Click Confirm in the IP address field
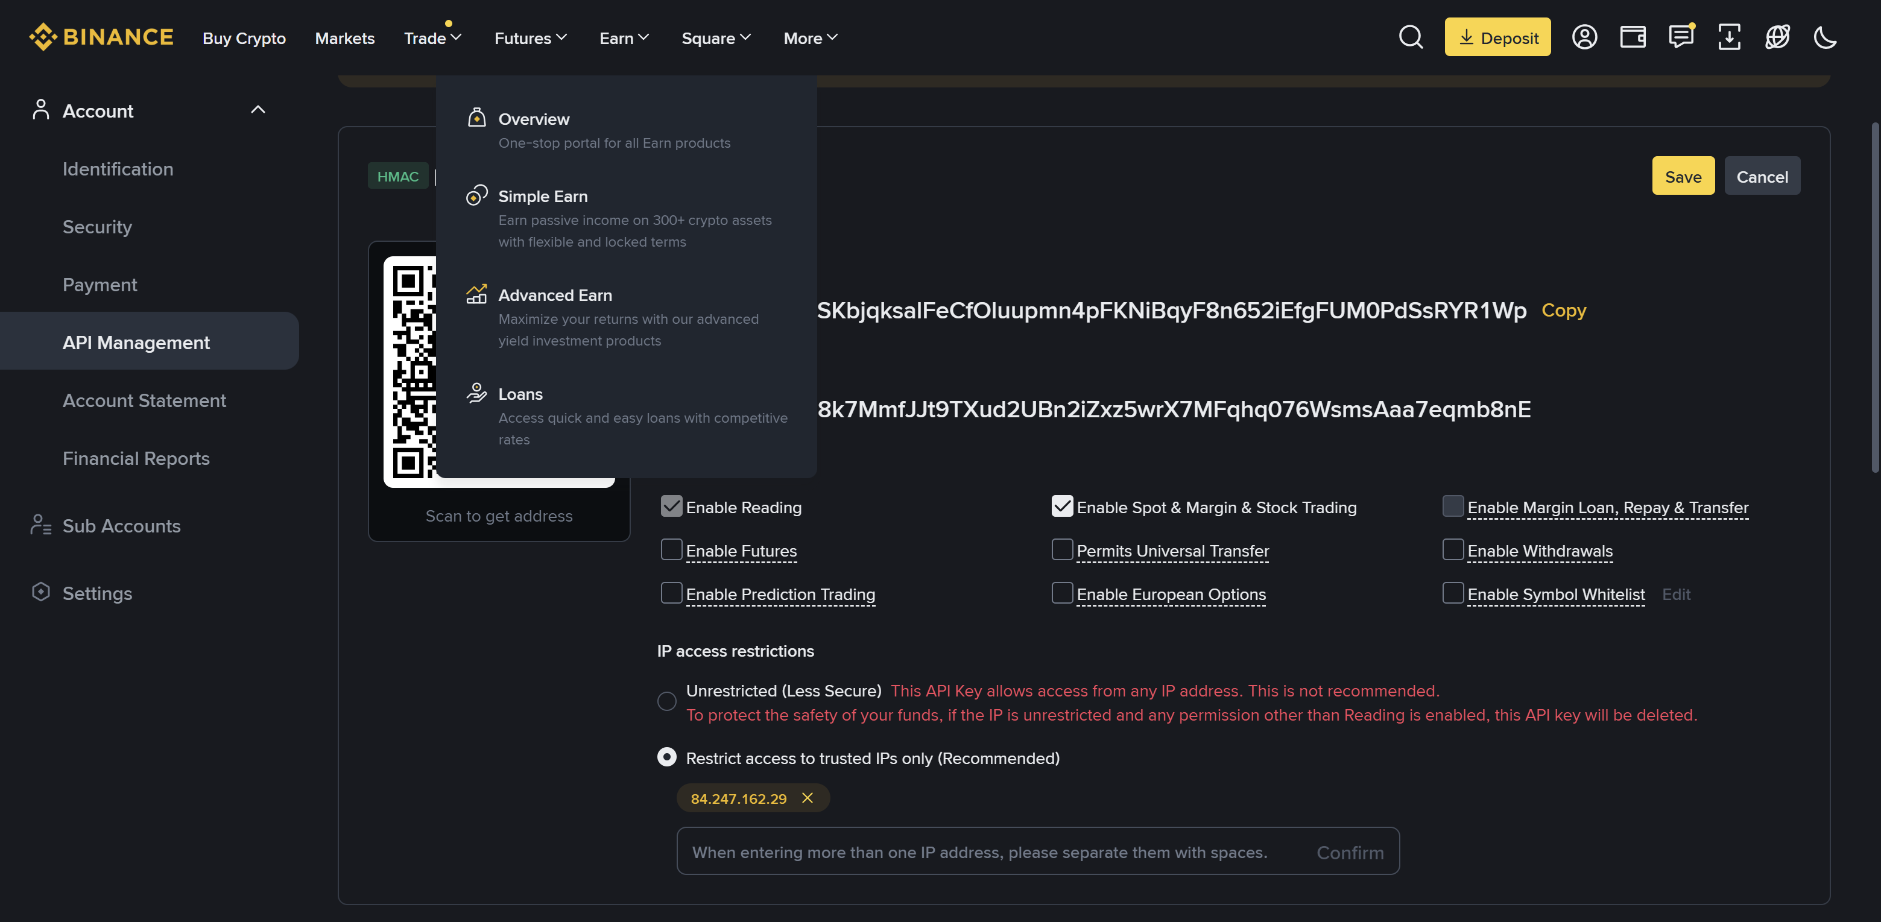The height and width of the screenshot is (922, 1881). tap(1350, 852)
